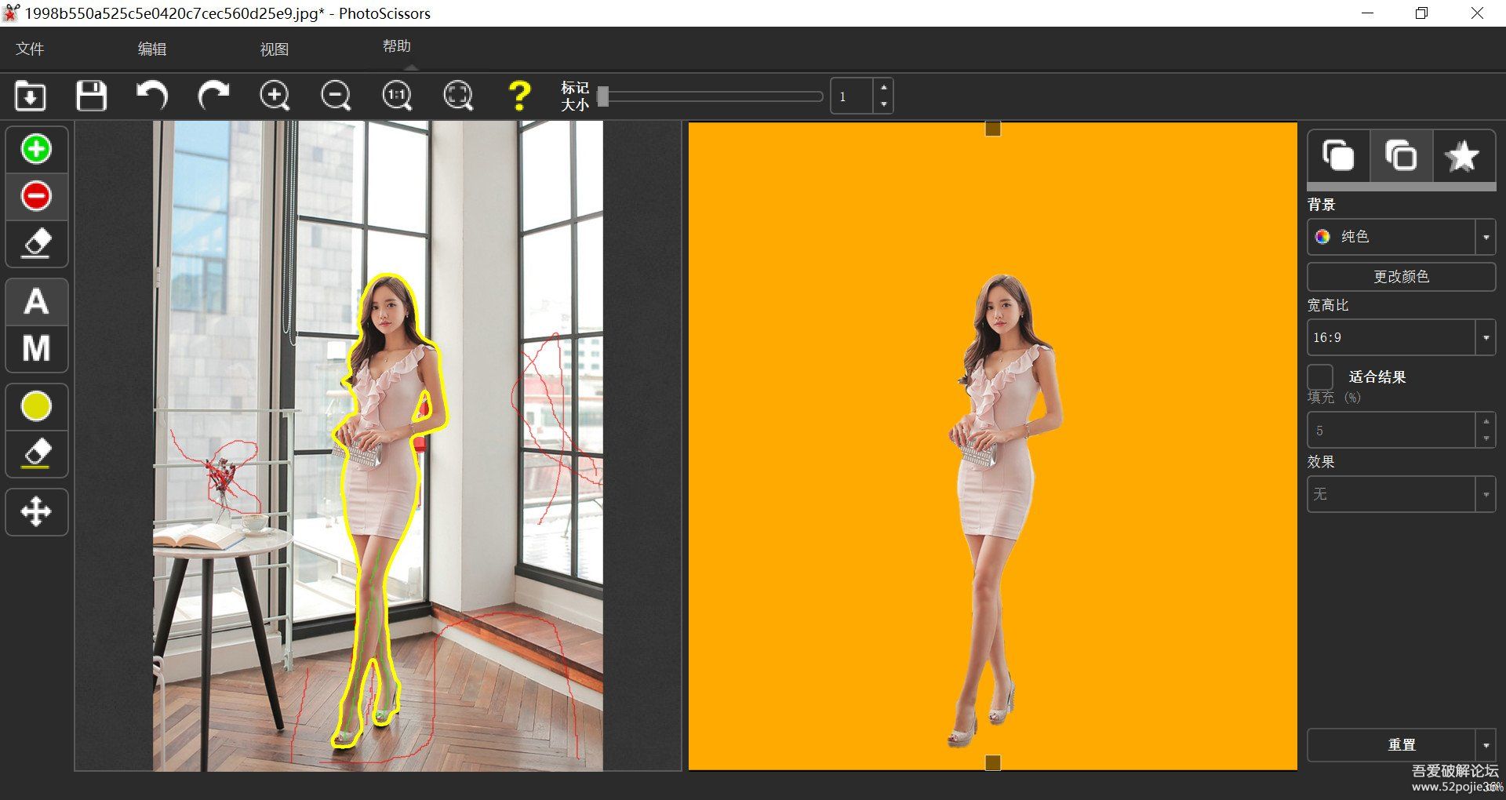The height and width of the screenshot is (800, 1506).
Task: Enable the 适合结果 checkbox
Action: [x=1320, y=376]
